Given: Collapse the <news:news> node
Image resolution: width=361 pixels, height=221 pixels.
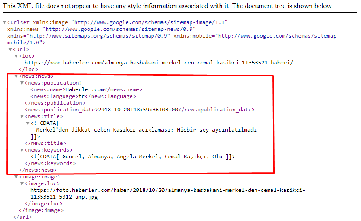Looking at the screenshot, I should click(x=16, y=76).
